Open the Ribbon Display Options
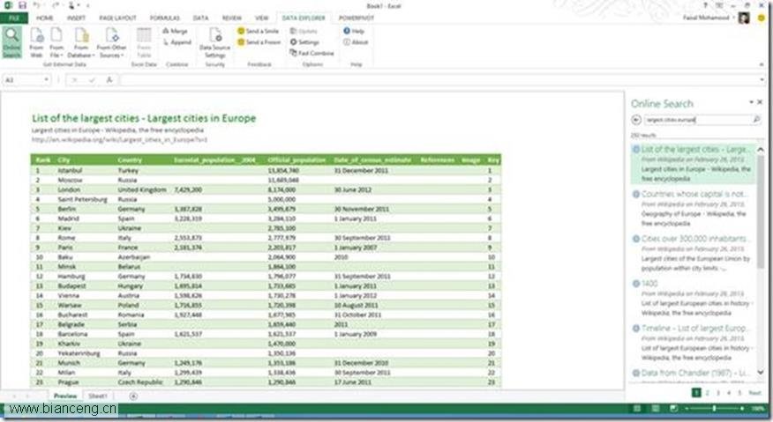The height and width of the screenshot is (422, 773). click(x=720, y=5)
